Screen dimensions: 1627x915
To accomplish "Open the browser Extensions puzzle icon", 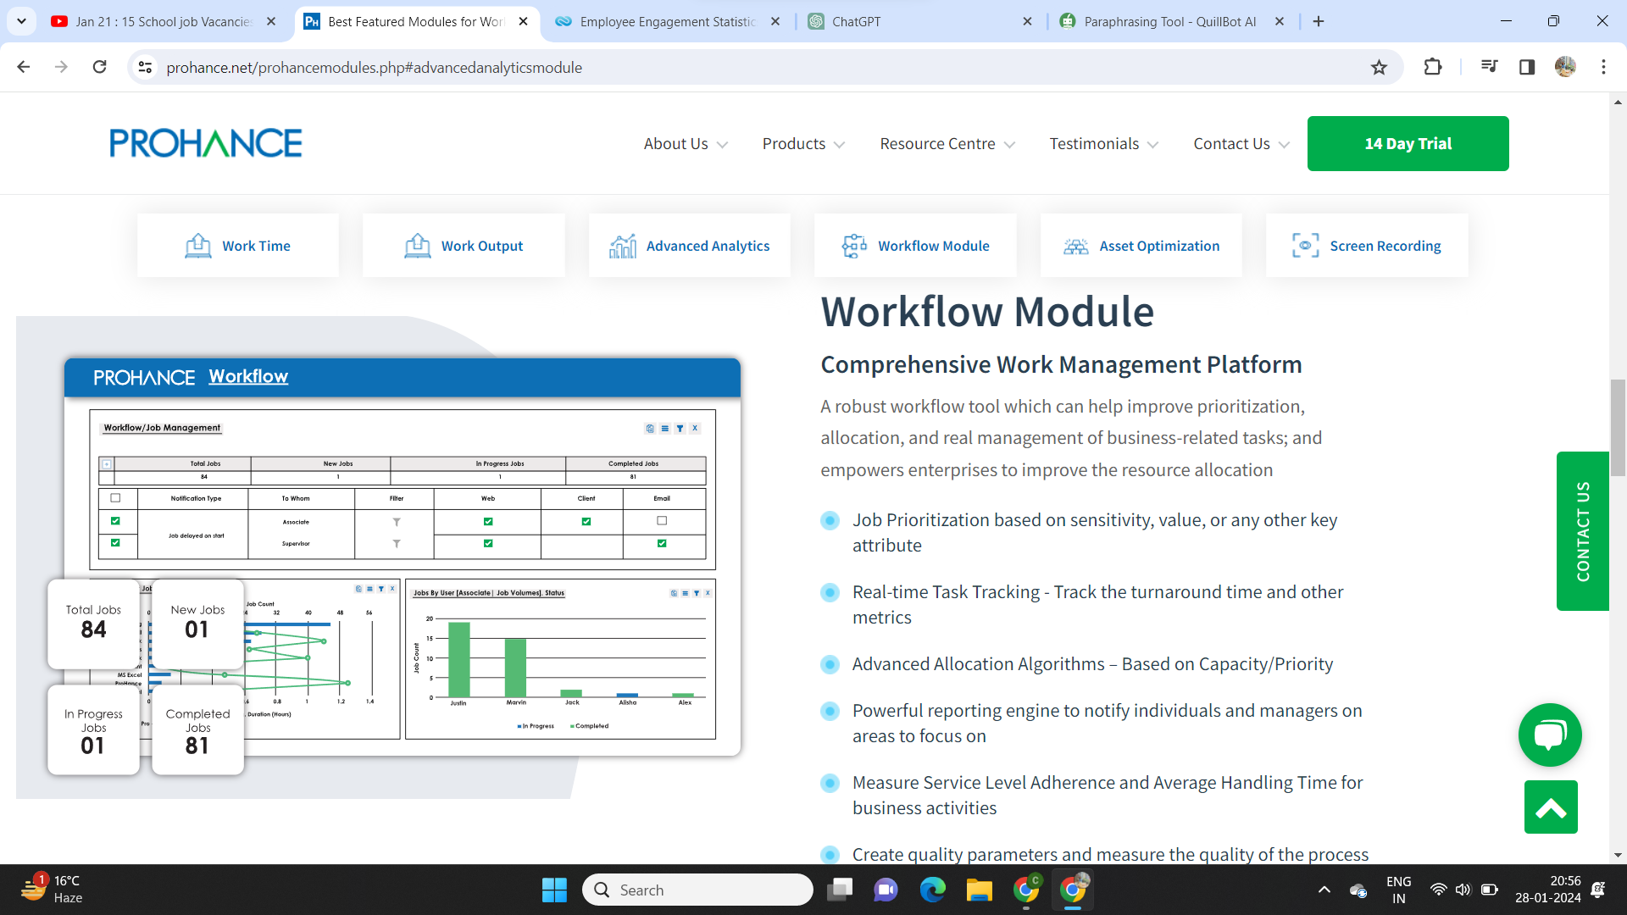I will coord(1432,67).
